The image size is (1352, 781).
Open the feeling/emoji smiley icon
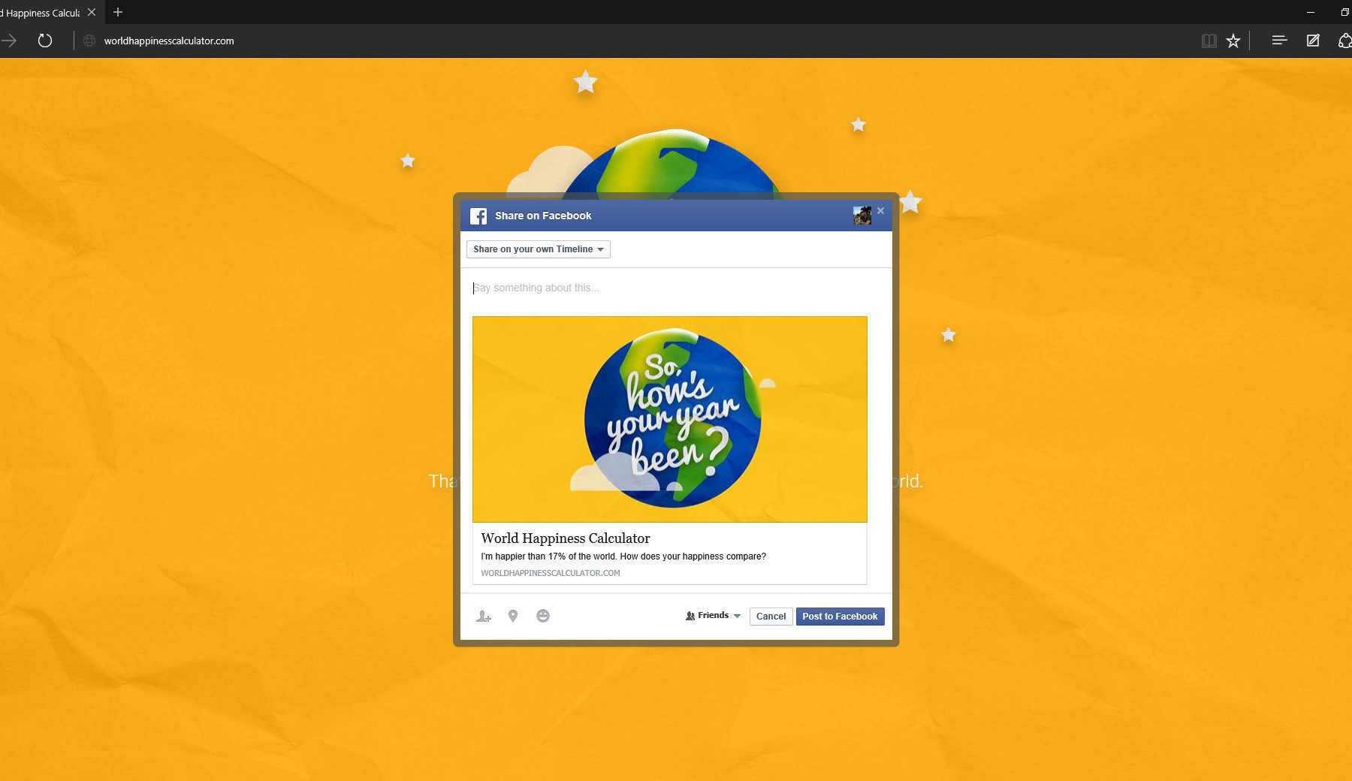(x=543, y=617)
